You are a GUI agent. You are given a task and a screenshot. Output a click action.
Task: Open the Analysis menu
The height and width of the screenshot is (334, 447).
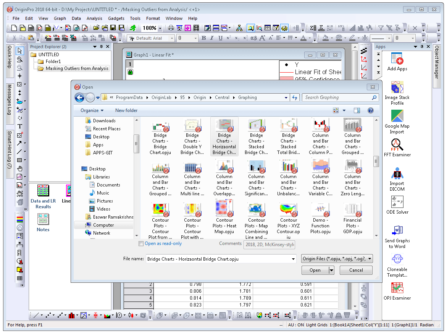click(x=94, y=18)
